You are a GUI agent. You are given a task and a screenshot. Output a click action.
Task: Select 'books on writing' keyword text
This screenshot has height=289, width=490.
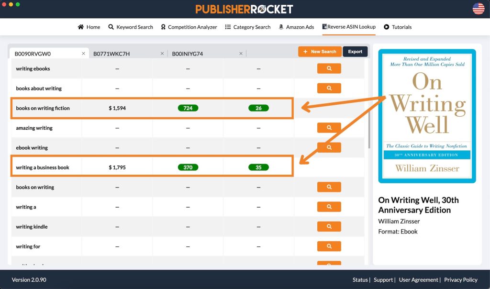35,187
